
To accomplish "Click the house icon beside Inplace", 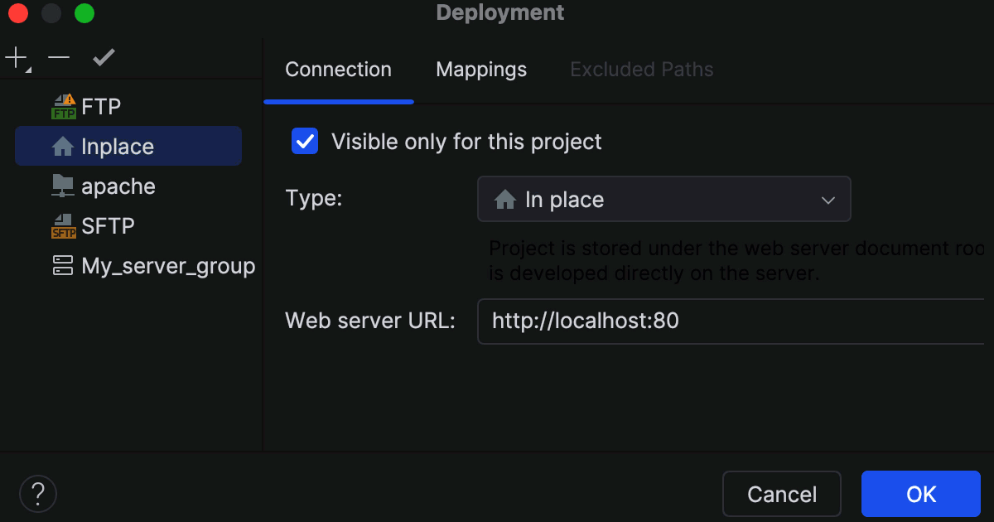I will 63,147.
